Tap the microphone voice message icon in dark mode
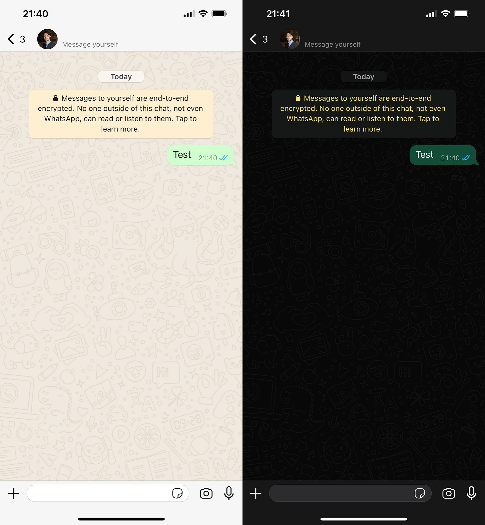Image resolution: width=485 pixels, height=525 pixels. coord(471,493)
